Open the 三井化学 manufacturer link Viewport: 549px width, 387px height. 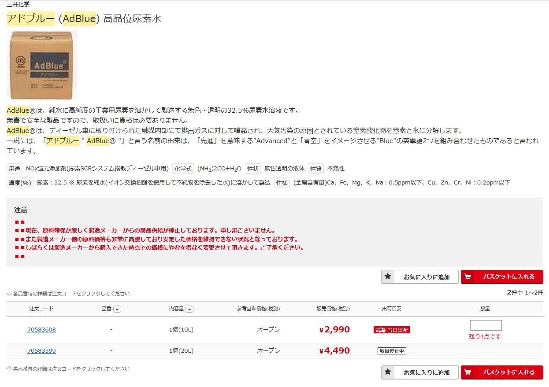18,4
